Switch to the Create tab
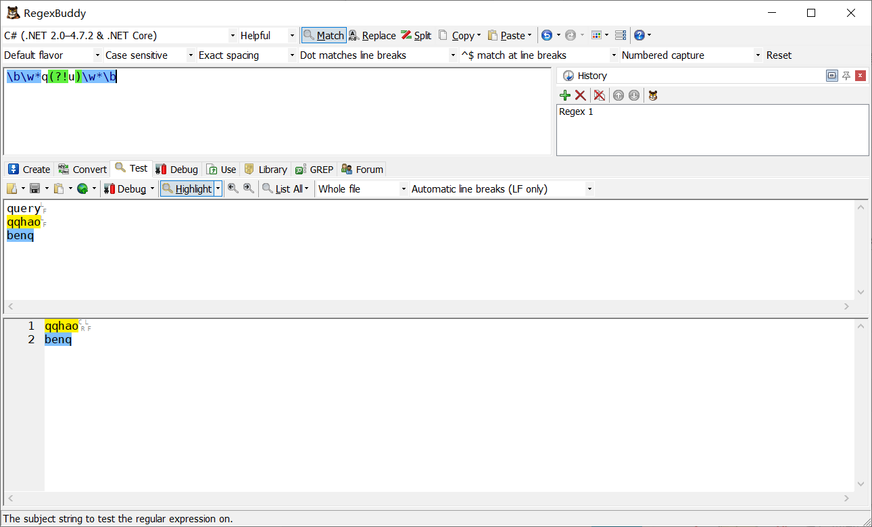Screen dimensions: 872x527 tap(29, 169)
